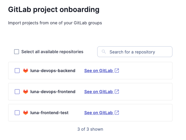Enable the luna-frontend-test checkbox

pos(17,113)
